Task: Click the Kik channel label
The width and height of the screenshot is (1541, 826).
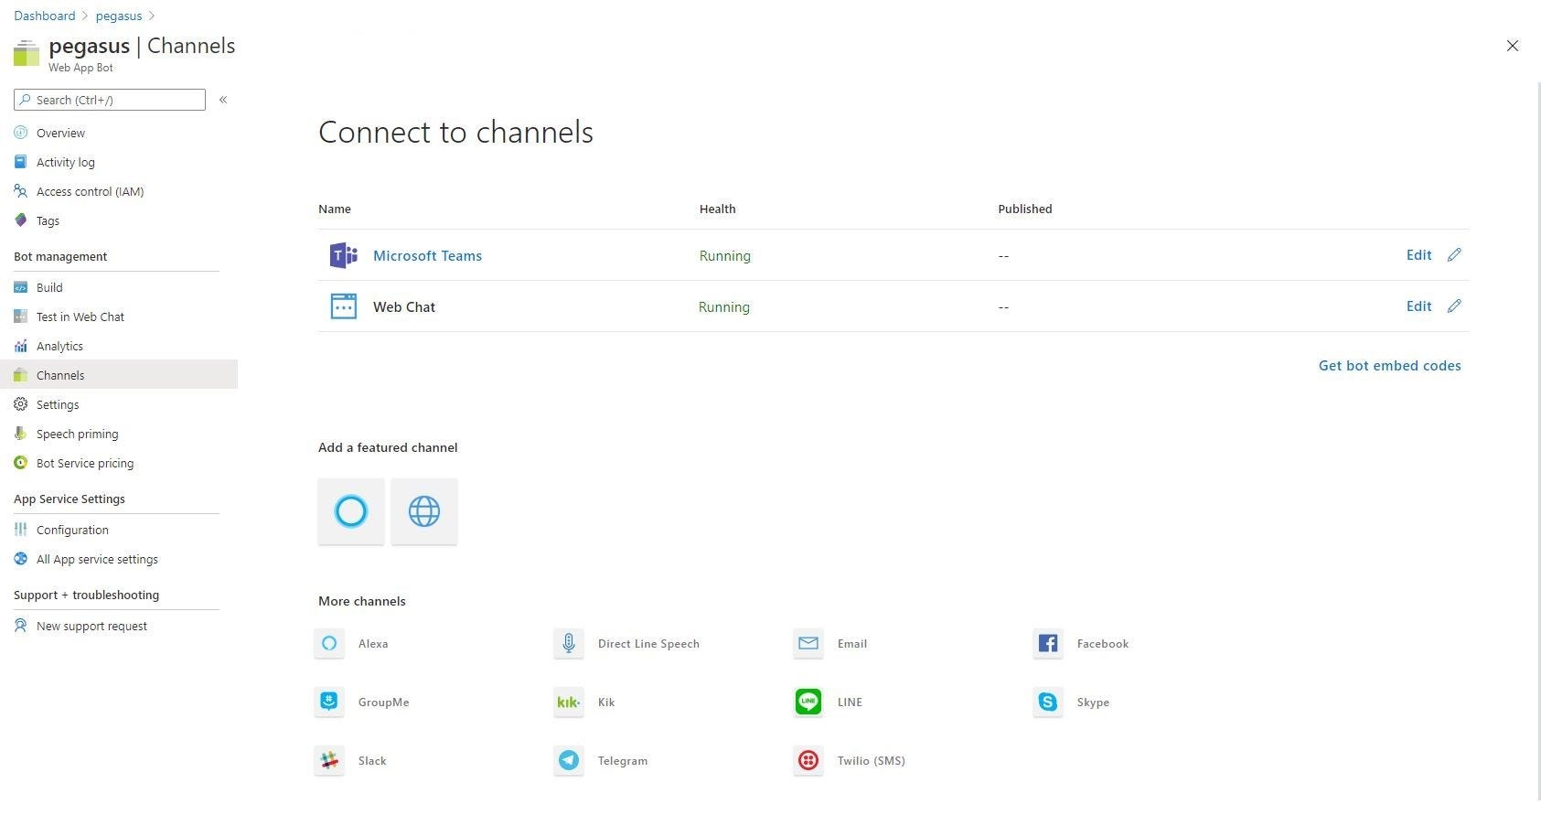Action: (606, 703)
